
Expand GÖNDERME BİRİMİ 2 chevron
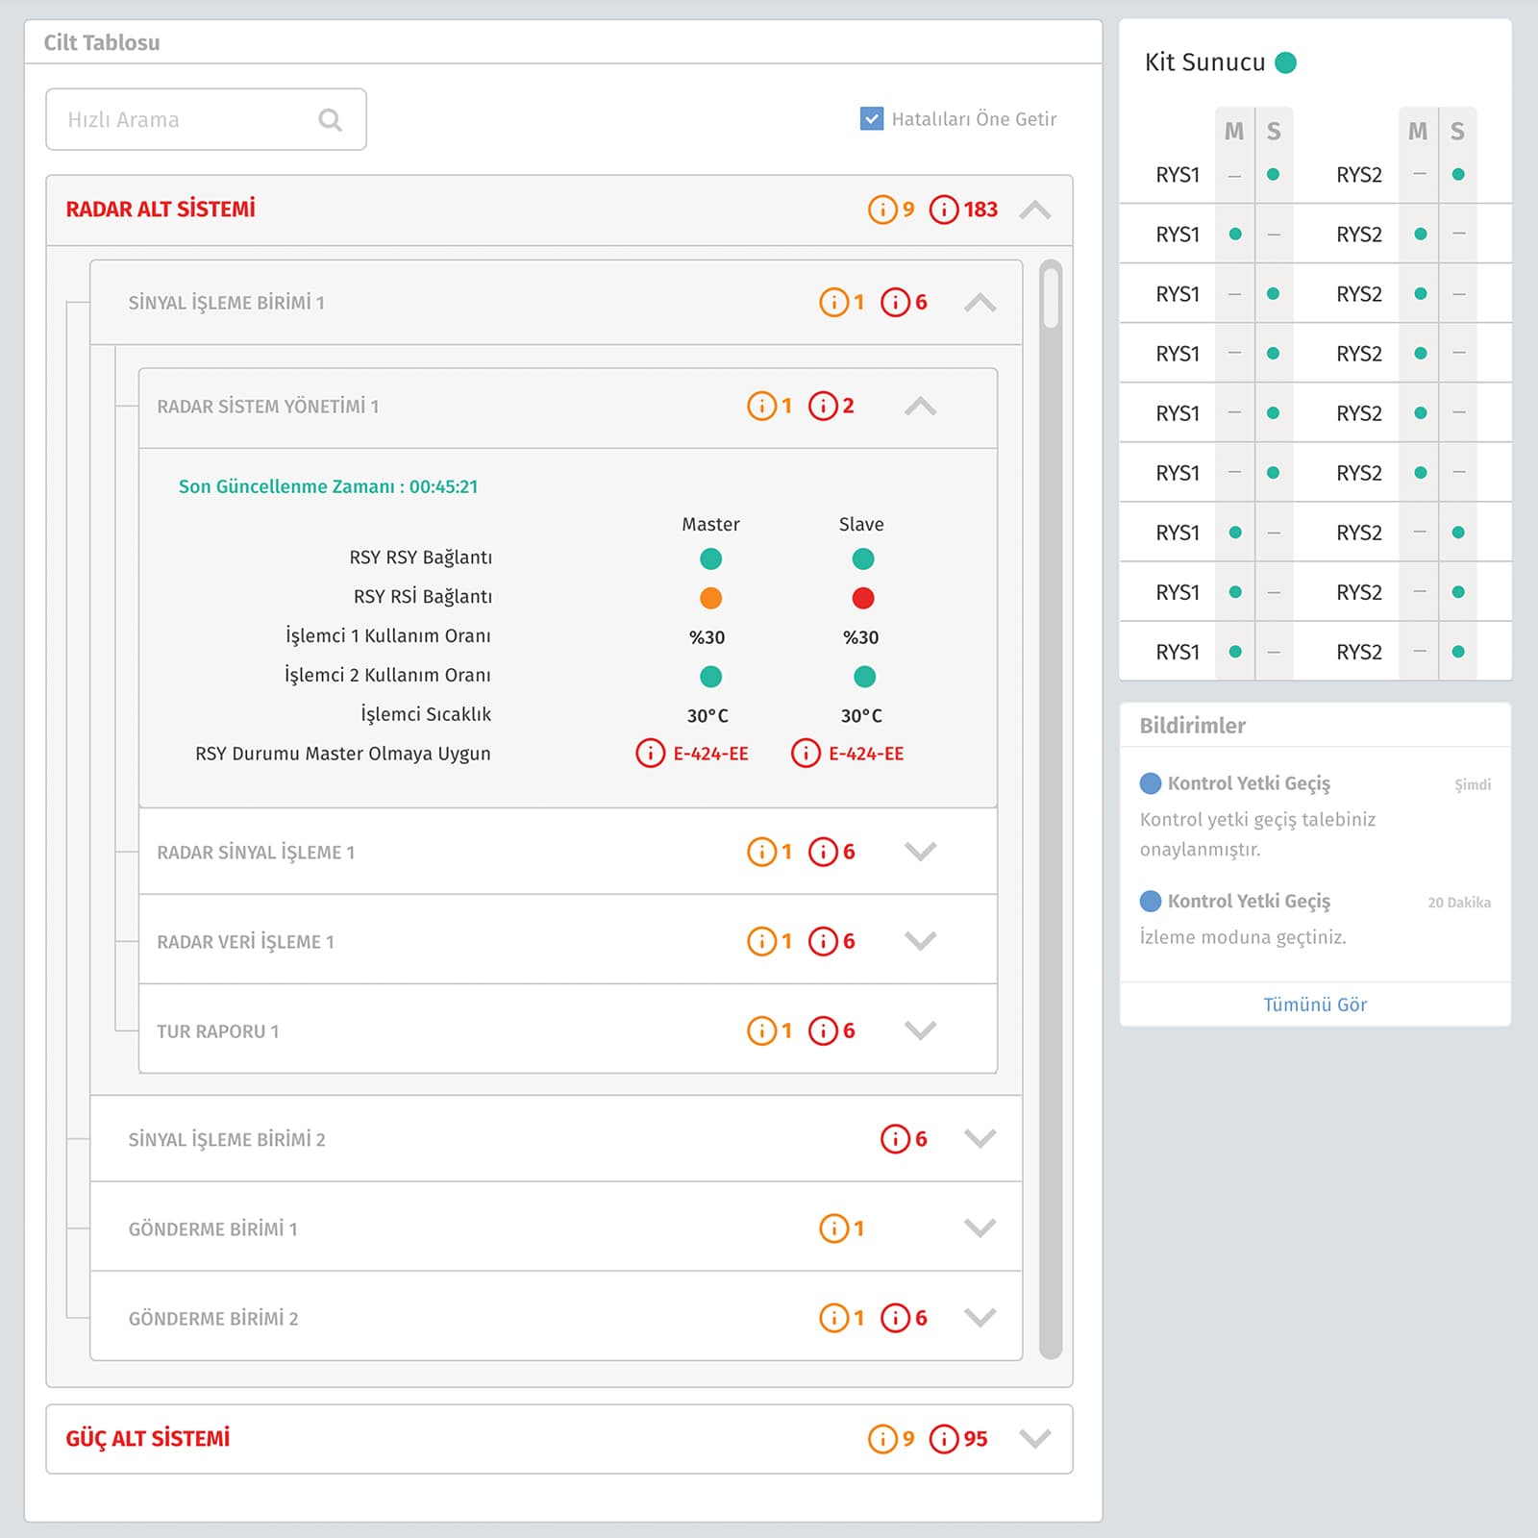pyautogui.click(x=980, y=1318)
